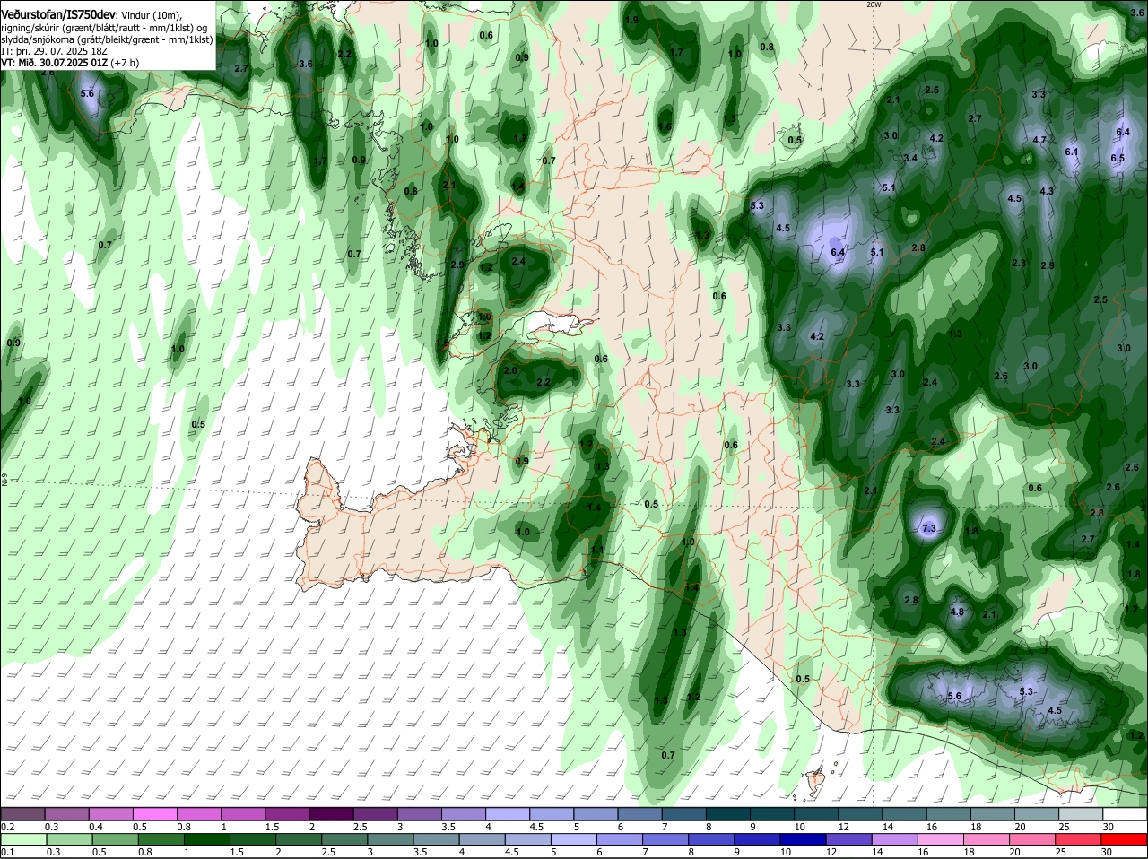1148x859 pixels.
Task: Click the VT: Mið. 30.07.2025 01Z line
Action: [x=53, y=63]
